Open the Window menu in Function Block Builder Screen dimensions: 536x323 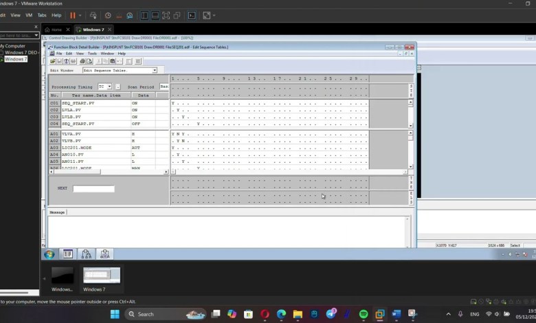point(107,54)
